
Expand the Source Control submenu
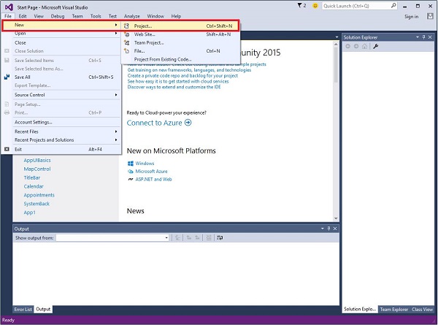pos(116,95)
